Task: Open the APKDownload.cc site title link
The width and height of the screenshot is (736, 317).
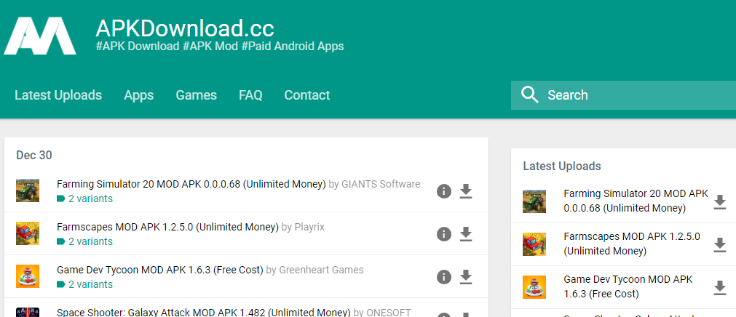Action: point(185,28)
